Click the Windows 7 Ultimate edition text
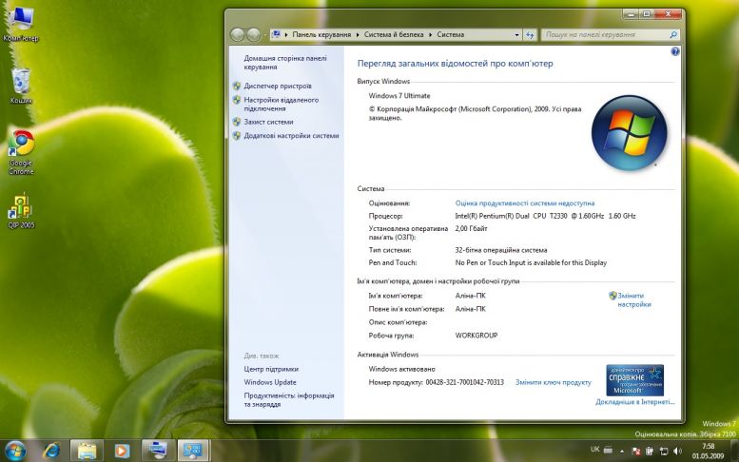 pyautogui.click(x=399, y=96)
